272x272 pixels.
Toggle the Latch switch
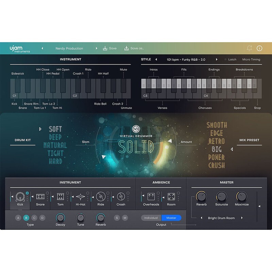pos(225,60)
